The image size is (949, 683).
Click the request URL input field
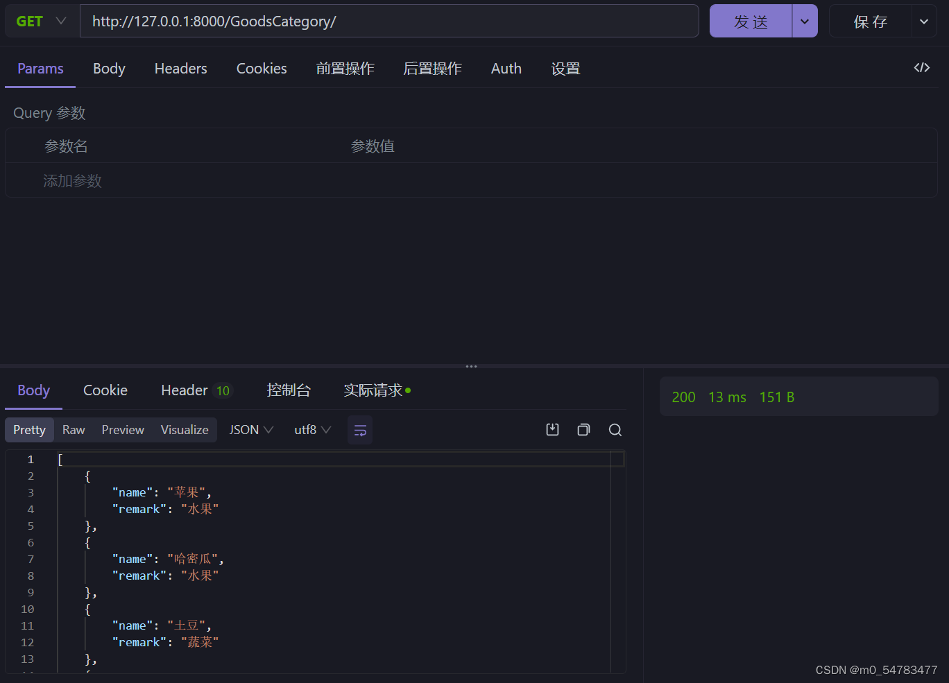click(x=388, y=21)
